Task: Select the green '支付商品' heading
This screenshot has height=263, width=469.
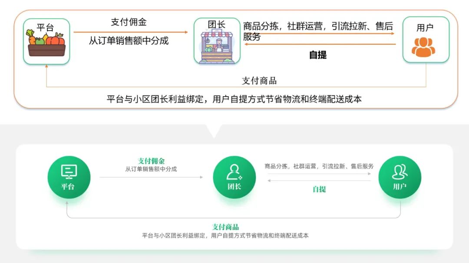Action: 225,227
